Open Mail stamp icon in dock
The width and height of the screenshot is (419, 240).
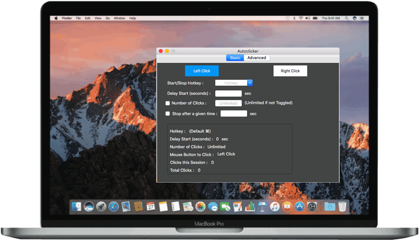(126, 207)
